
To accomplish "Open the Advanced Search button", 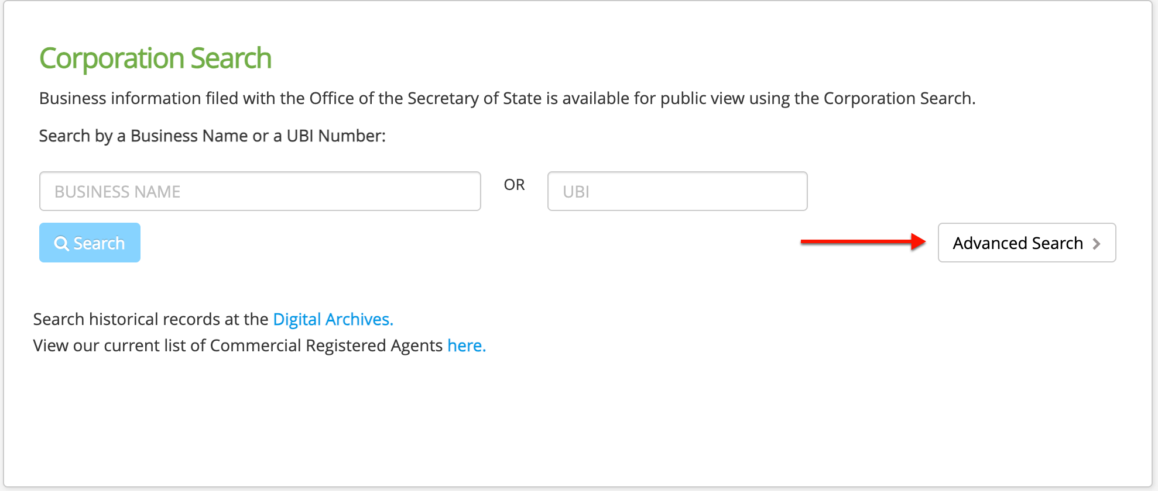I will point(1027,243).
